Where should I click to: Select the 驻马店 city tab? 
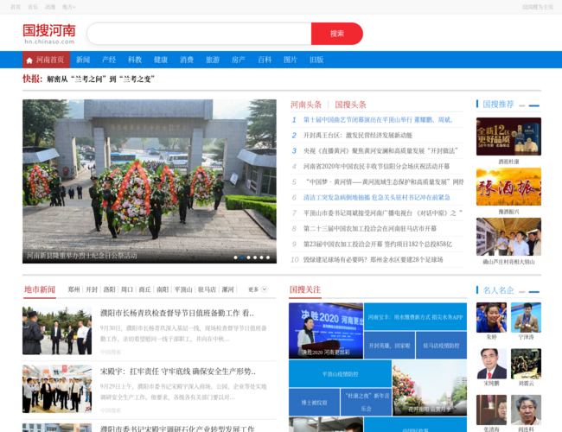208,289
